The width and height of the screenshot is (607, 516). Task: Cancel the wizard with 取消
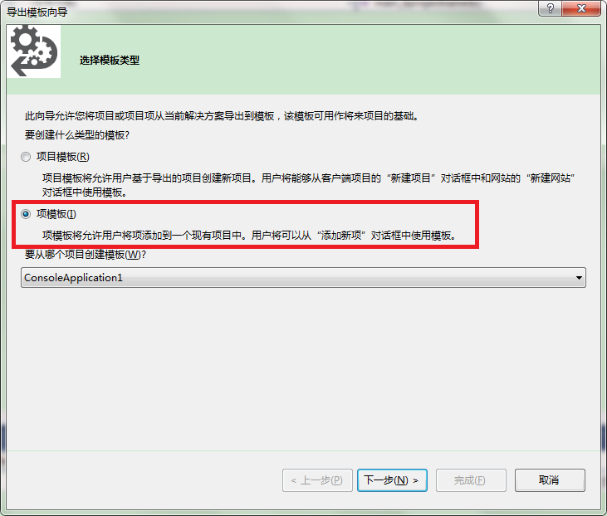[x=550, y=480]
